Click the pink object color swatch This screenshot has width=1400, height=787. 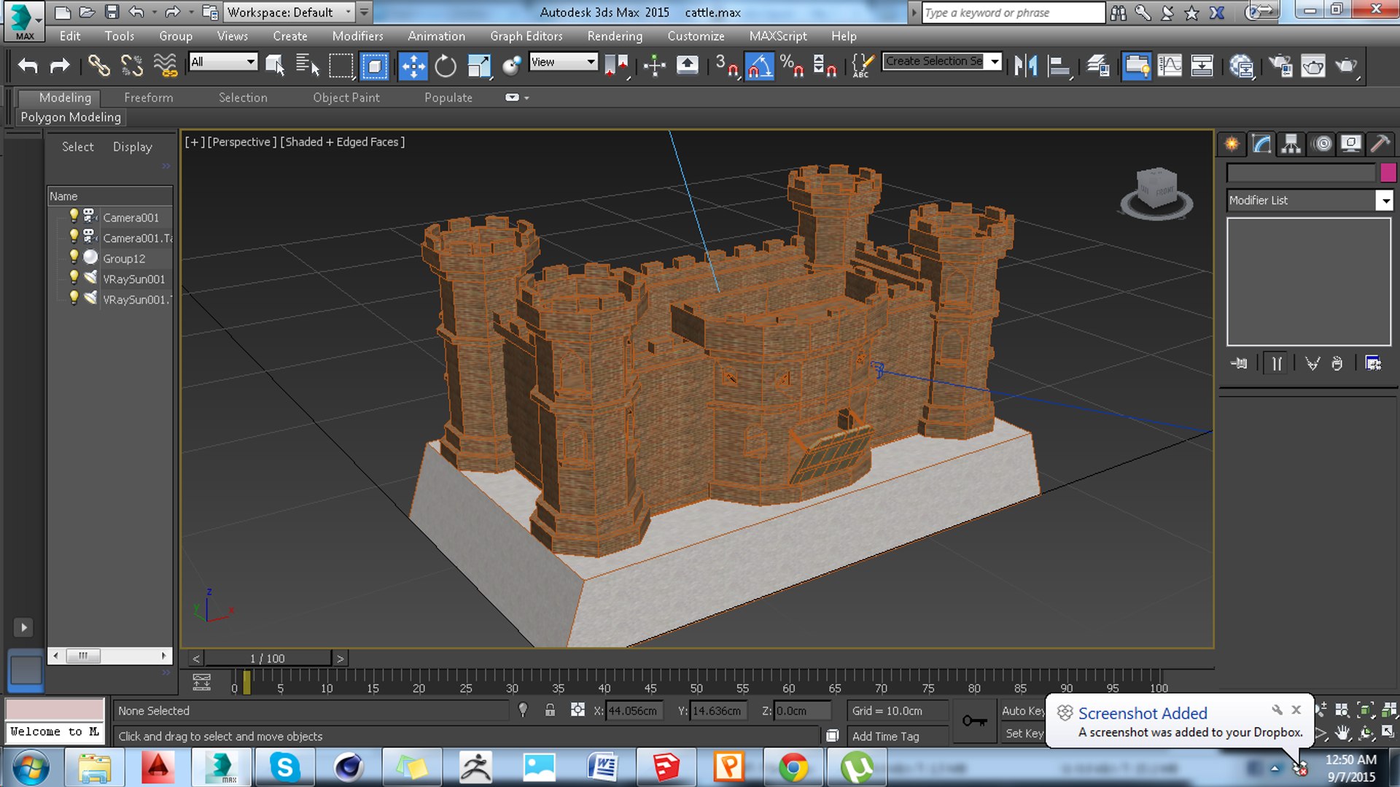click(x=1388, y=173)
